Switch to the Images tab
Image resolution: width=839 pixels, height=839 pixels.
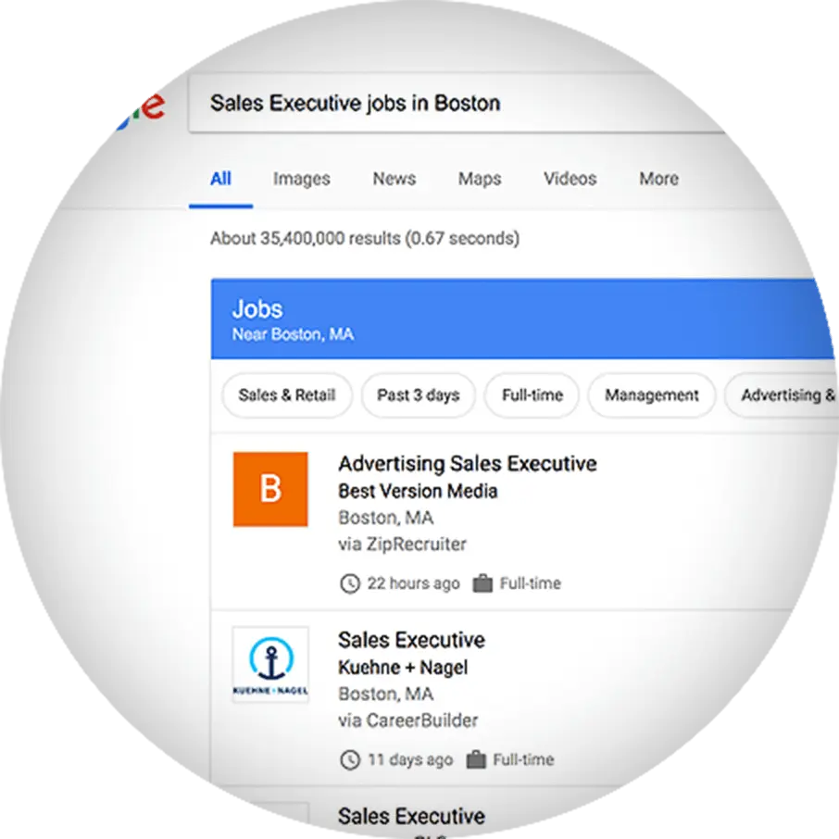(302, 180)
